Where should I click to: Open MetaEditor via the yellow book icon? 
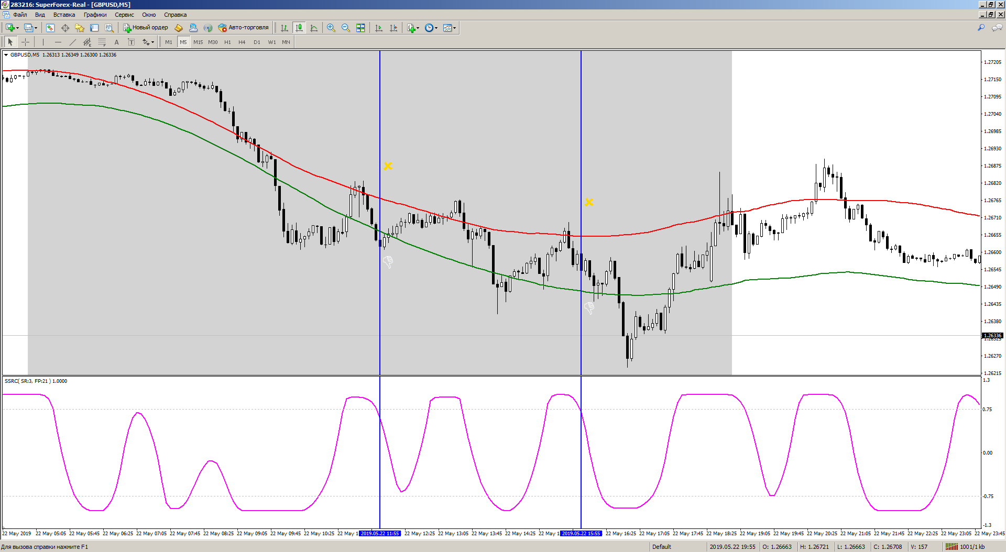click(x=179, y=28)
